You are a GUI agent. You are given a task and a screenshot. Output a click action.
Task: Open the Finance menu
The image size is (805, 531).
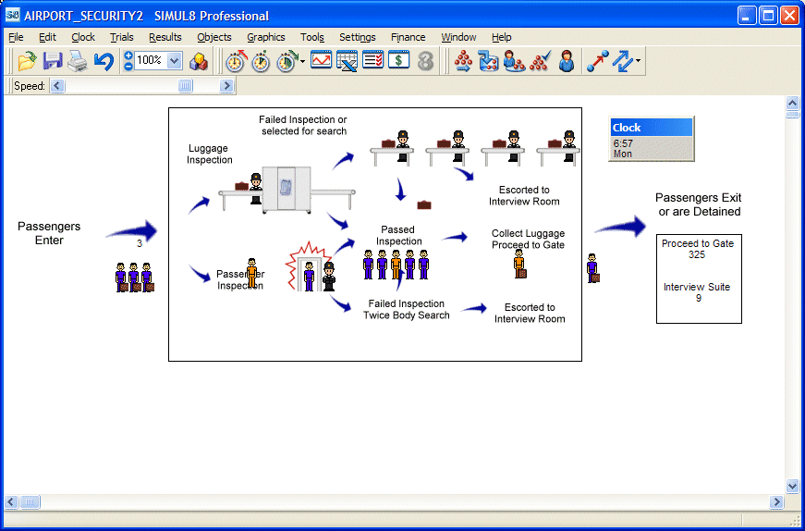[408, 37]
